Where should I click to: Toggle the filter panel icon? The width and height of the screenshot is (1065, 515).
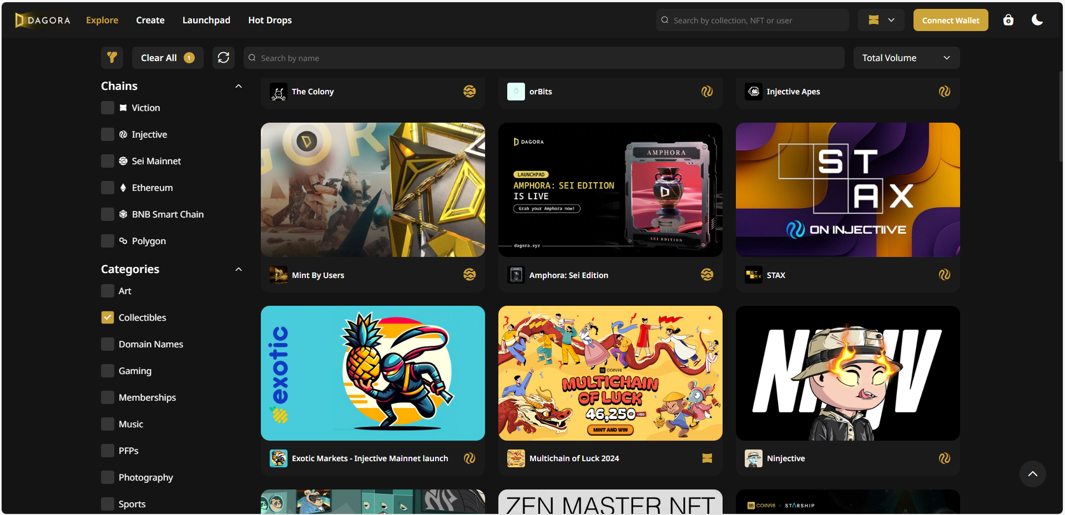tap(112, 58)
